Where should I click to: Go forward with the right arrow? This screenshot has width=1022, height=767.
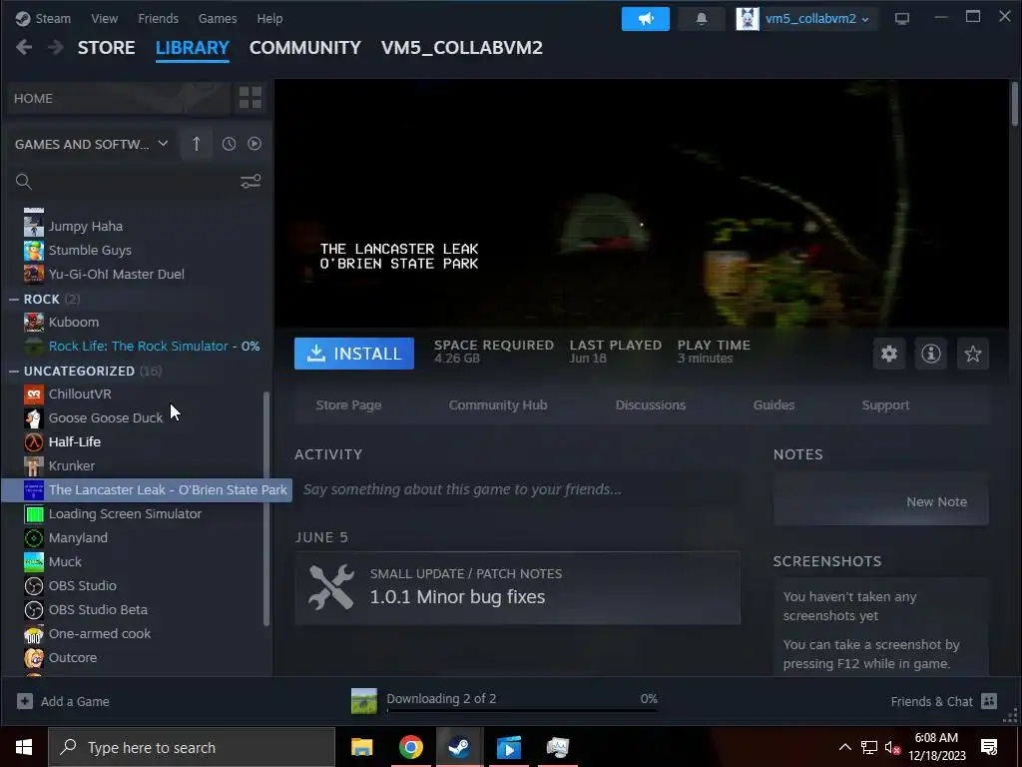pyautogui.click(x=56, y=48)
